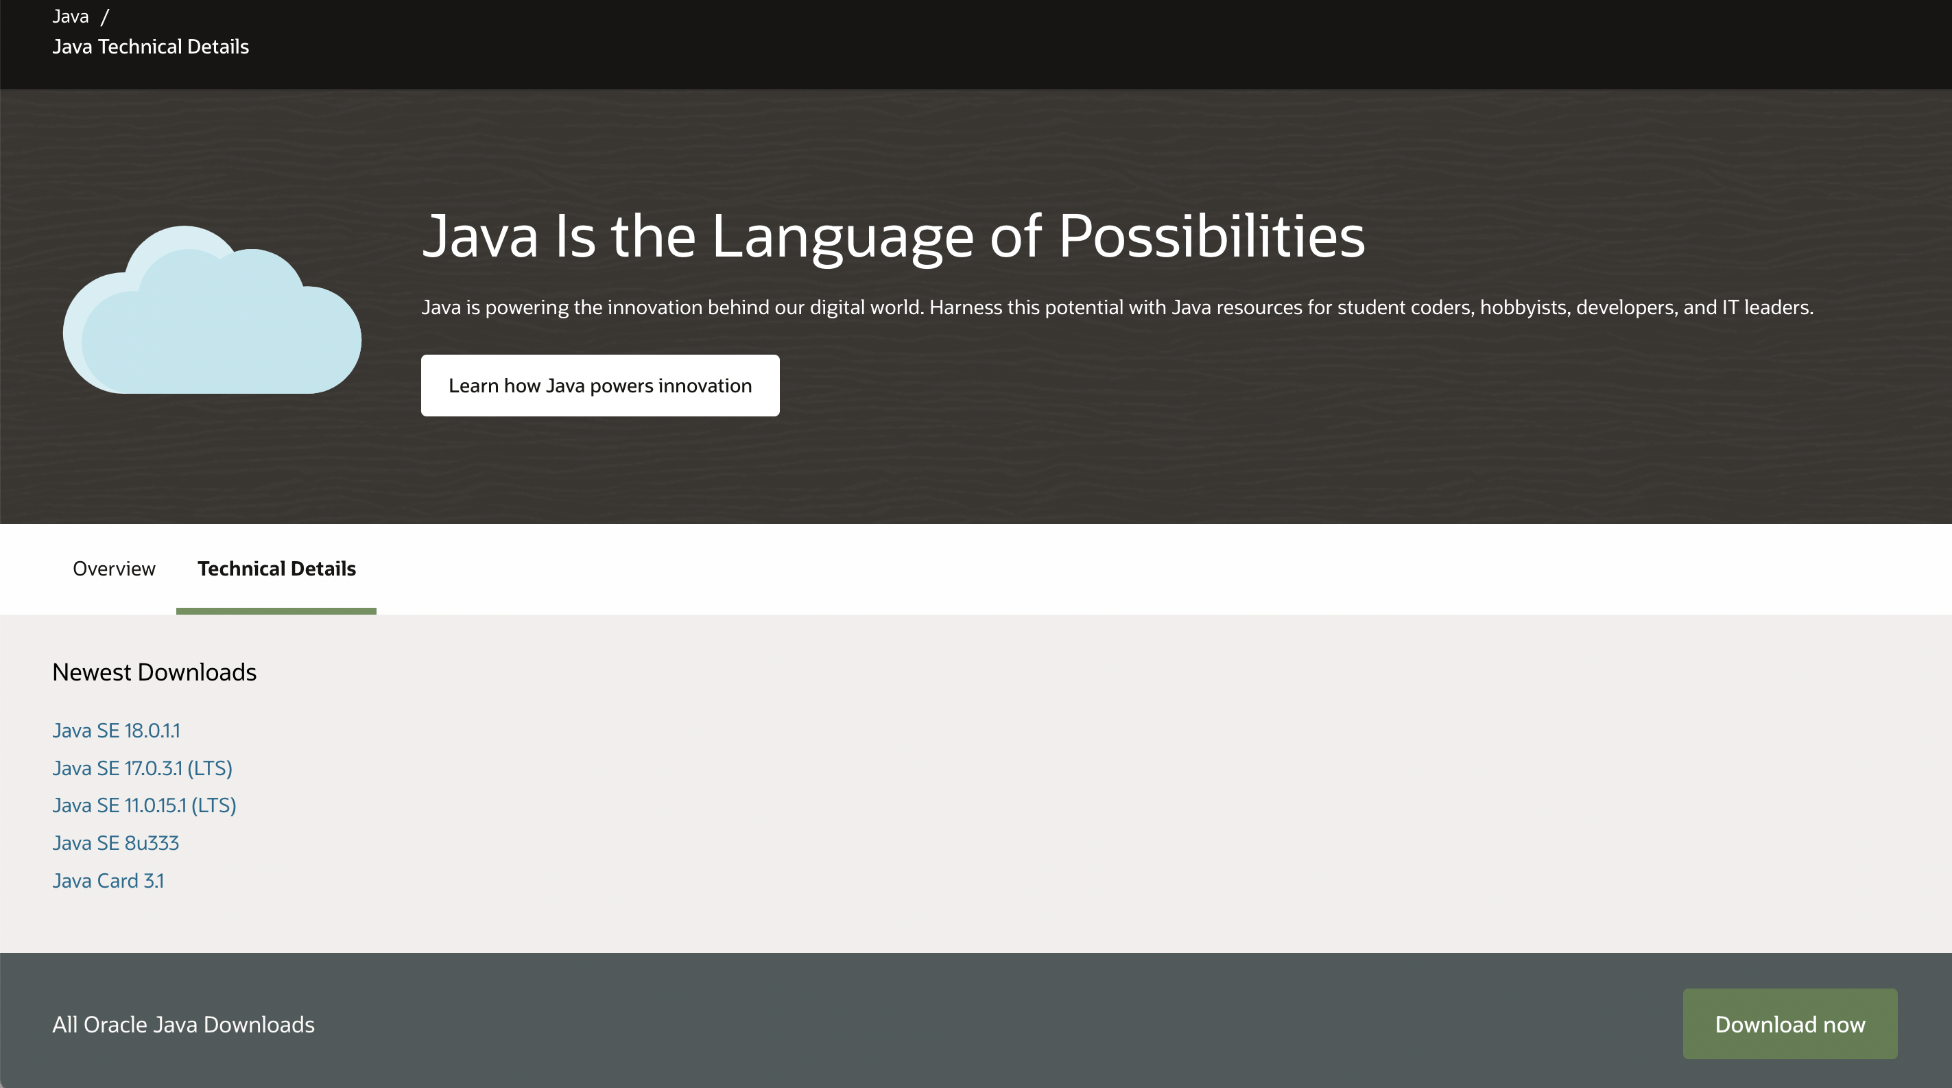Click the Newest Downloads heading

click(x=154, y=673)
